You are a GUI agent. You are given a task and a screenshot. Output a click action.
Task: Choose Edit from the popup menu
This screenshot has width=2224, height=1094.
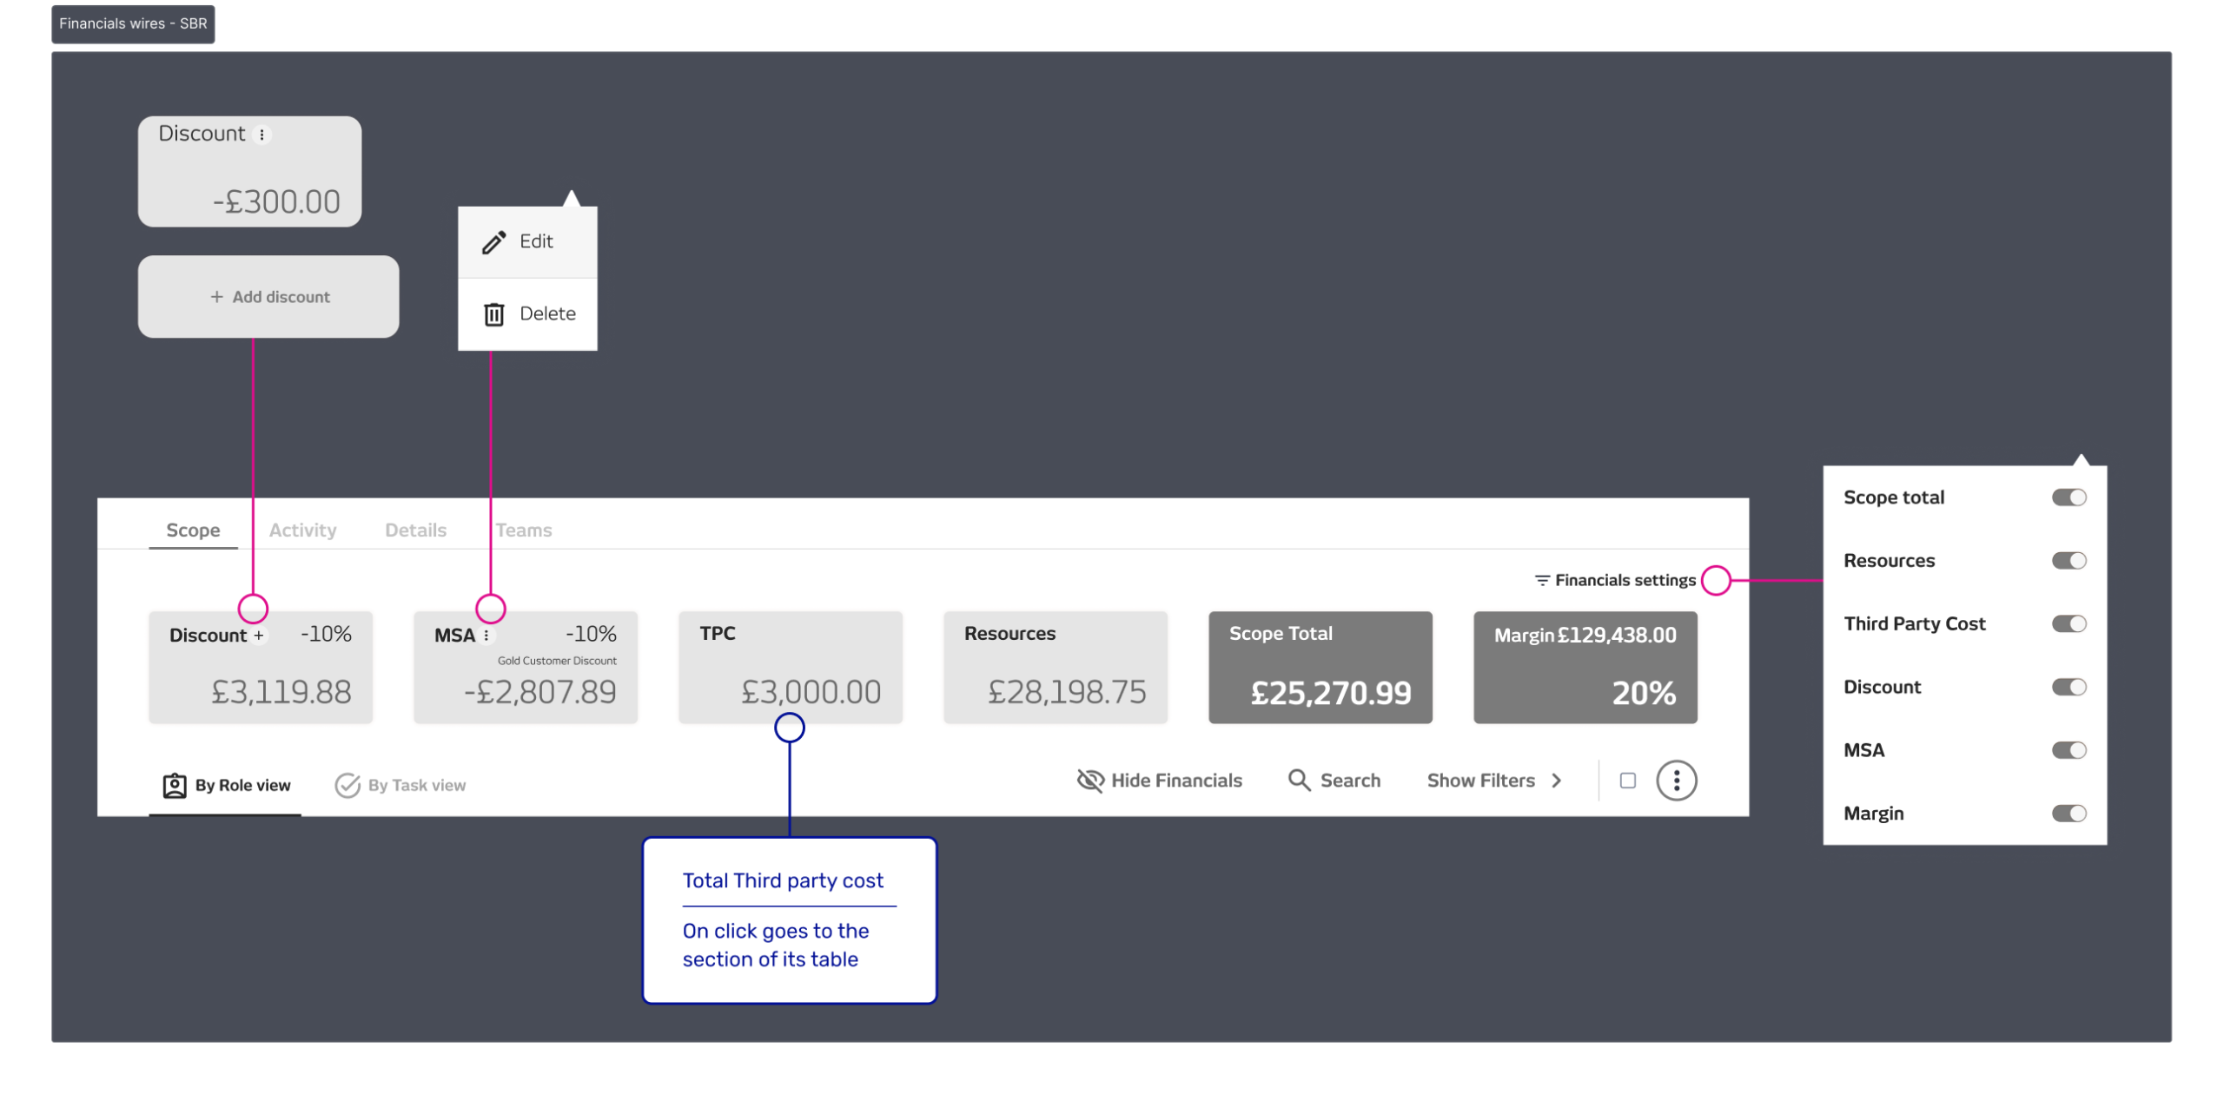point(527,242)
